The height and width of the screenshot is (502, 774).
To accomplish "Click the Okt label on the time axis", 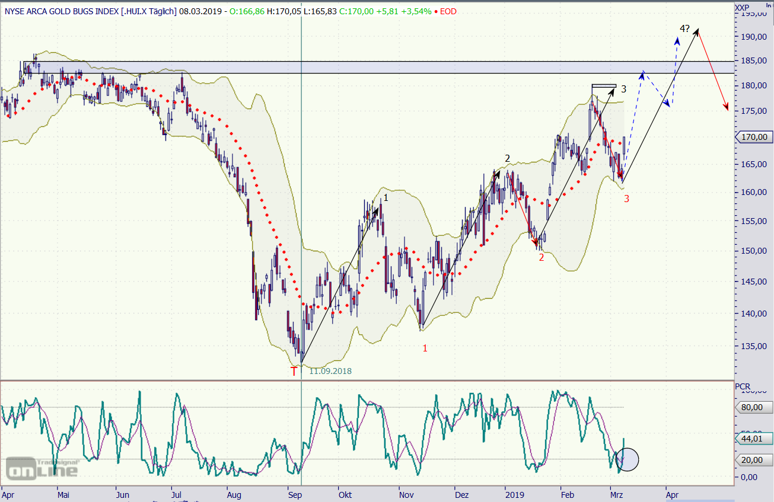I will 345,494.
